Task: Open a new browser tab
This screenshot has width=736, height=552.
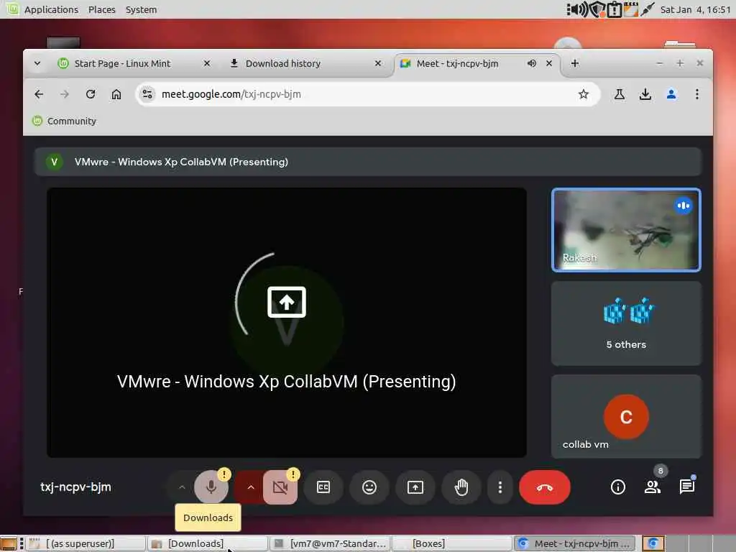Action: (x=575, y=63)
